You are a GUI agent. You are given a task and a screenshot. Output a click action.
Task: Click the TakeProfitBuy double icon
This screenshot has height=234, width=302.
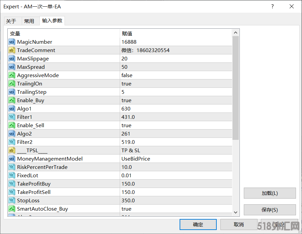(x=12, y=184)
